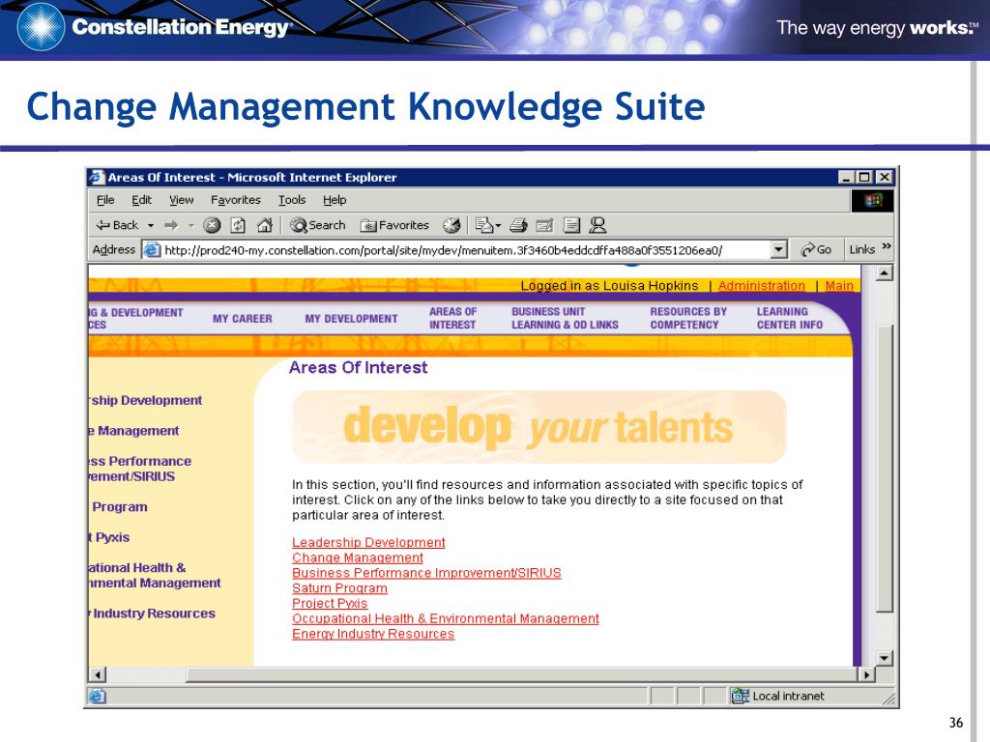The height and width of the screenshot is (742, 990).
Task: Click the horizontal scrollbar right arrow
Action: point(866,674)
